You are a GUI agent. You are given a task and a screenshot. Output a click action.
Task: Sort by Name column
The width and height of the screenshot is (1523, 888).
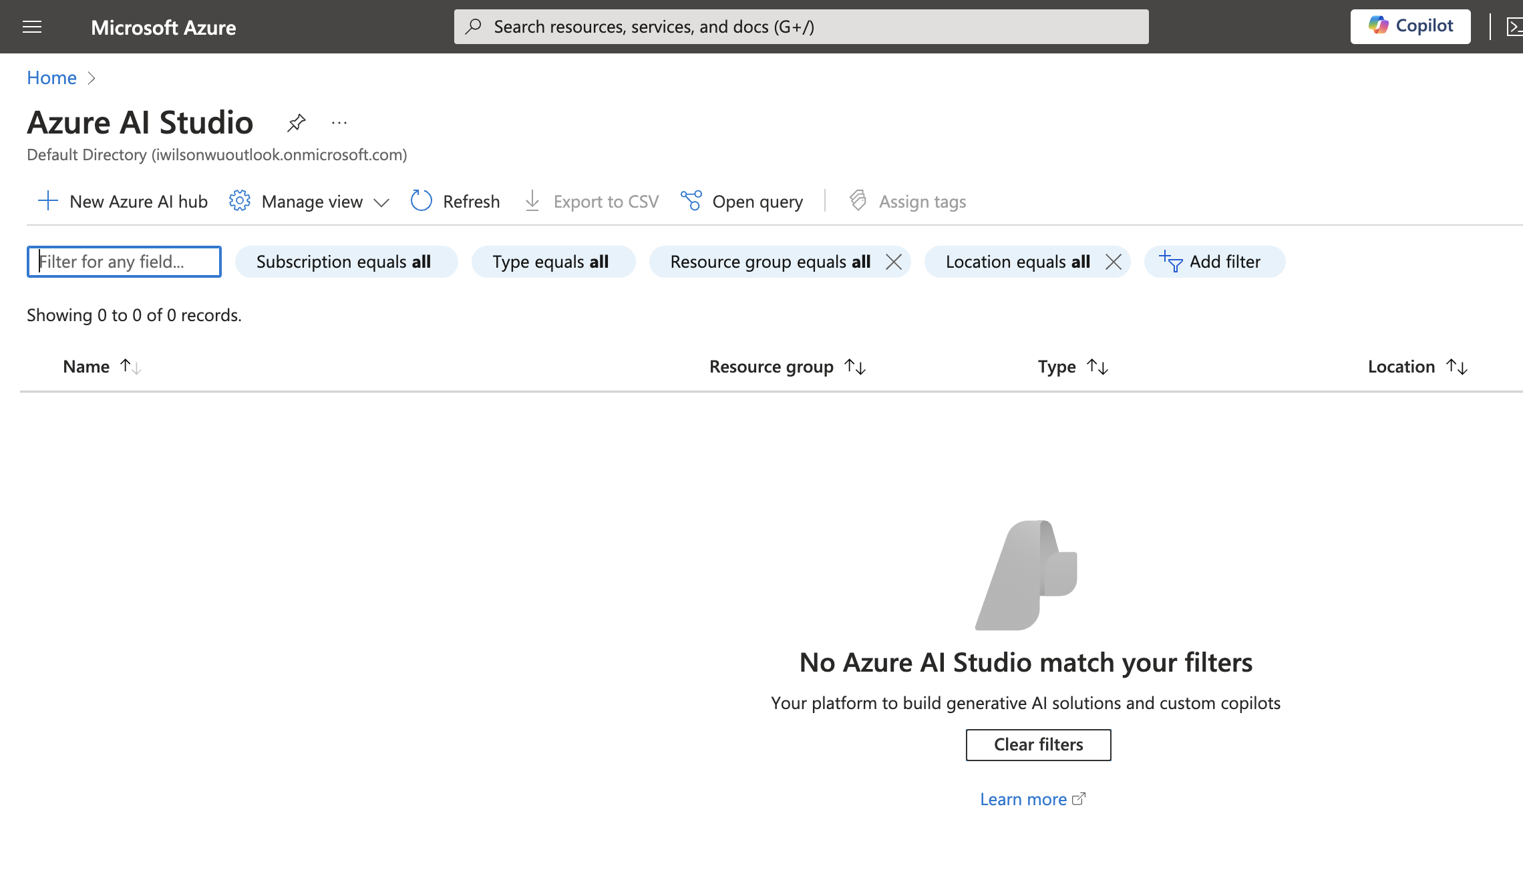(102, 367)
